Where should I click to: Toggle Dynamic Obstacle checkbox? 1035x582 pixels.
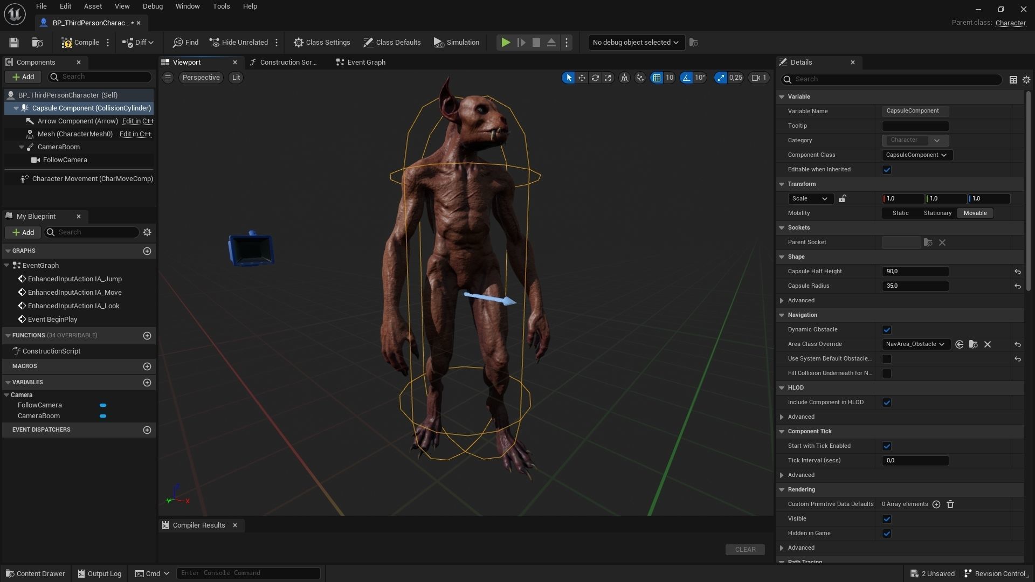pos(887,330)
